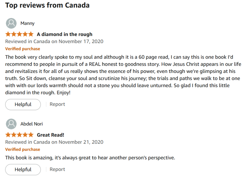The height and width of the screenshot is (179, 247).
Task: Click Manny's profile avatar icon
Action: 11,23
